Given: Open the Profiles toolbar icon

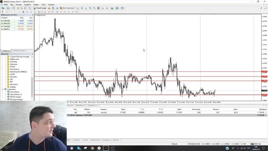Looking at the screenshot, I should click(8, 8).
